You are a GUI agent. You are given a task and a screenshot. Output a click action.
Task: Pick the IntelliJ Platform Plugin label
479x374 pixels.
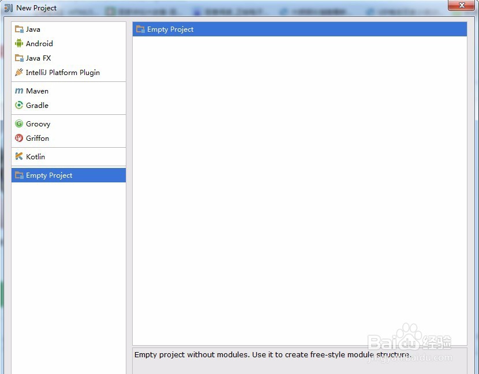point(63,73)
